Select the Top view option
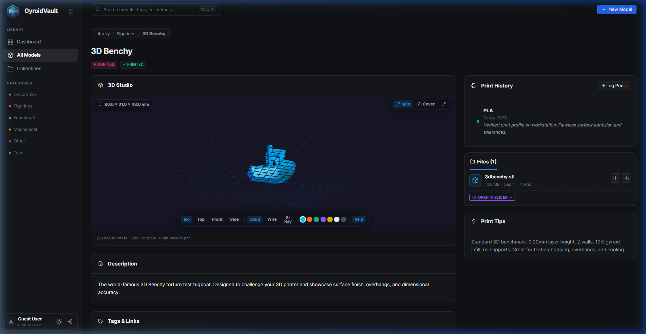 click(201, 219)
